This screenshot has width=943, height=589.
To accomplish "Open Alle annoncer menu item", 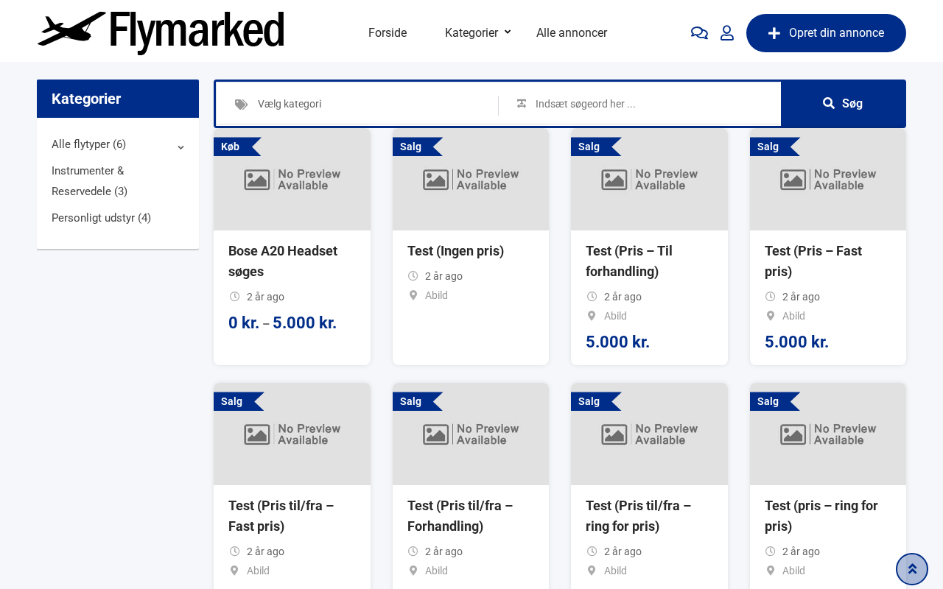I will point(572,33).
